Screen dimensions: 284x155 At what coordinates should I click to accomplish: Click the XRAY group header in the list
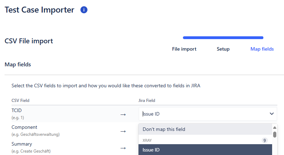(x=147, y=140)
